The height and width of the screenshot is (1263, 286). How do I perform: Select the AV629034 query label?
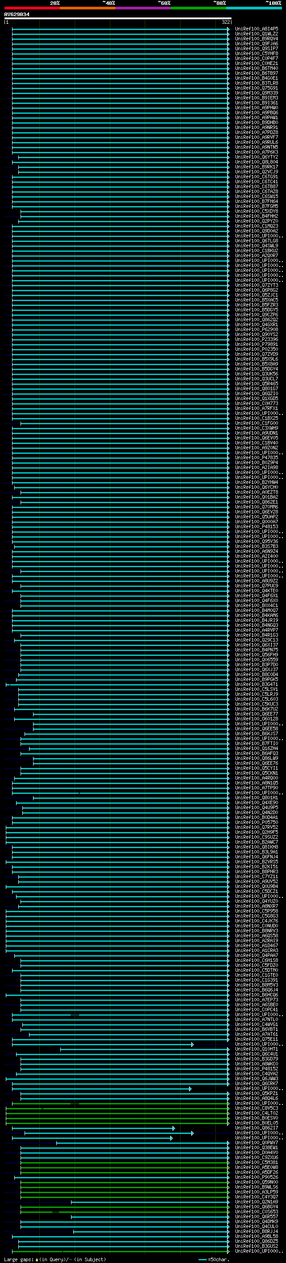17,14
